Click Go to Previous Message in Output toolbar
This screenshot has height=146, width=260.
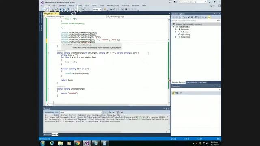110,112
